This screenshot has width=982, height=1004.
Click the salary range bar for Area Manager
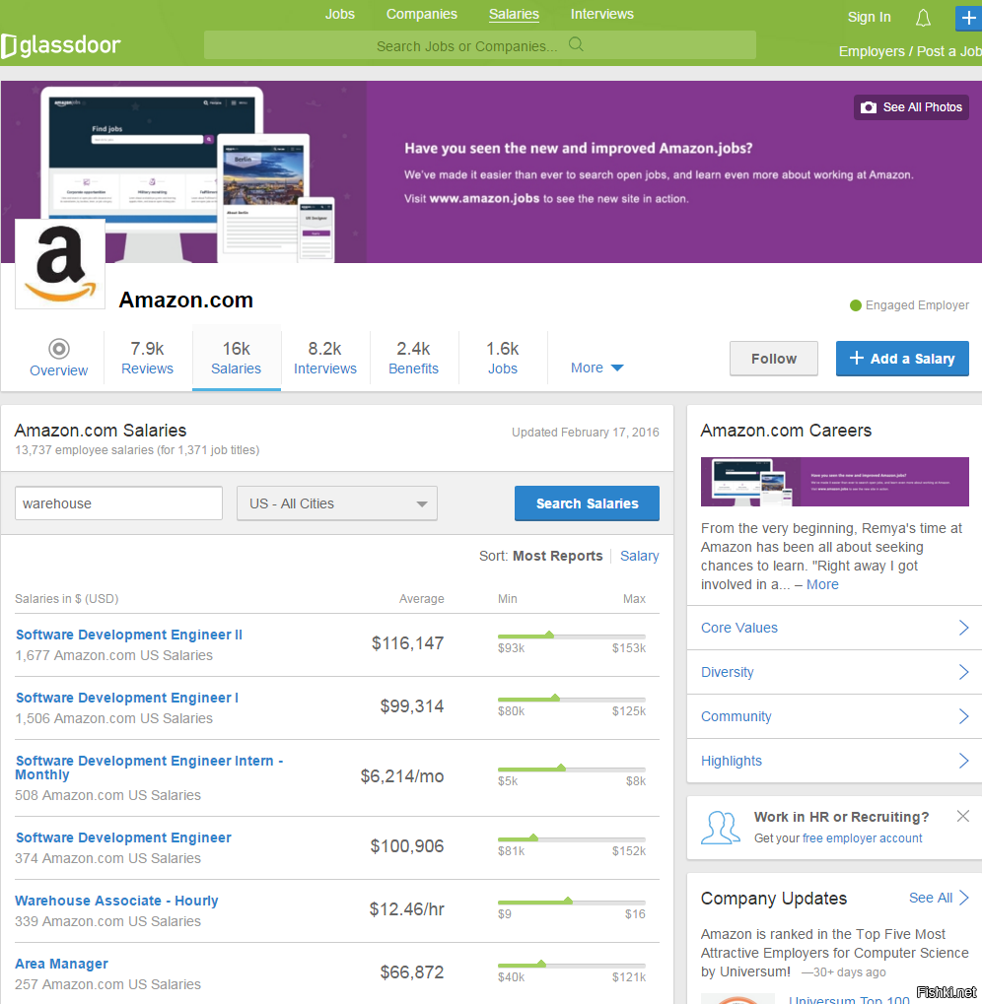coord(572,965)
